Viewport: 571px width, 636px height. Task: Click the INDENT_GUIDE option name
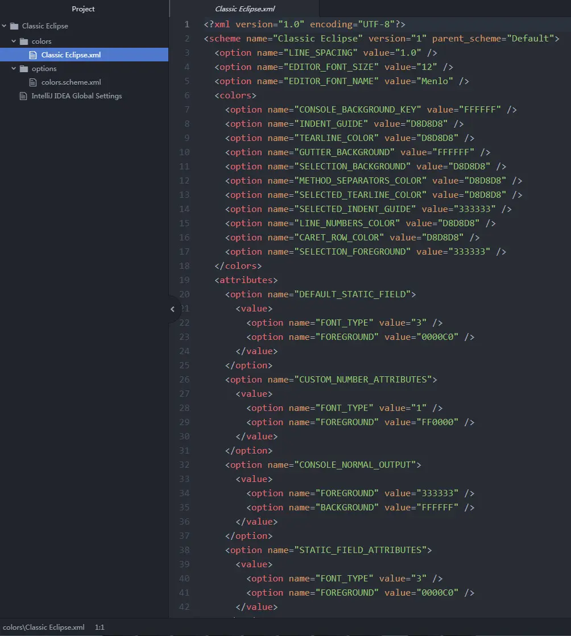click(331, 124)
